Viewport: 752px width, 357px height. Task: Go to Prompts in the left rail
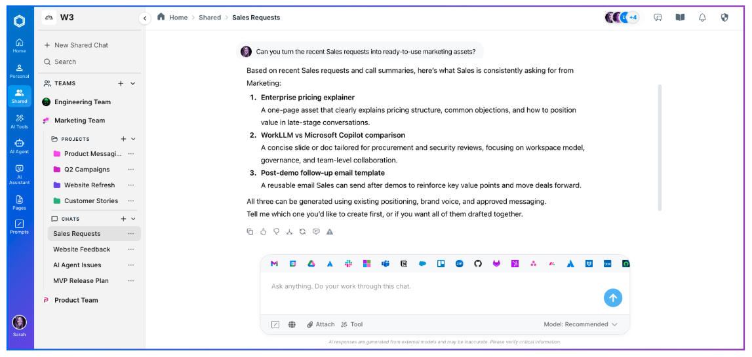point(19,227)
